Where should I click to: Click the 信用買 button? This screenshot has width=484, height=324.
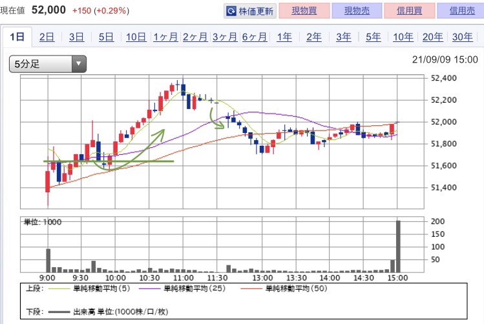click(x=409, y=11)
